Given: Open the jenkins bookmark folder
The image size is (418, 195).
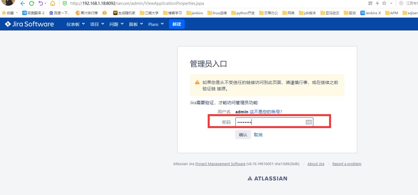Looking at the screenshot, I should pos(195,13).
